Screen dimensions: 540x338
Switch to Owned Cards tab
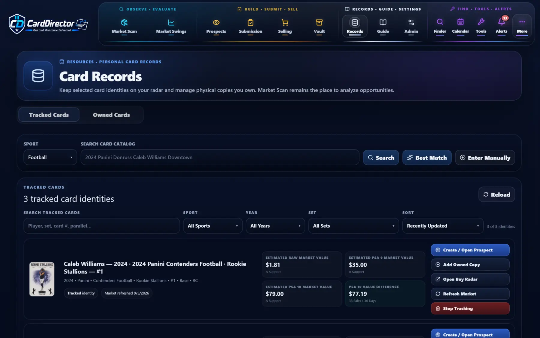(111, 115)
